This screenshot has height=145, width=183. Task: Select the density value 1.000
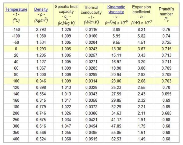[x=41, y=74]
